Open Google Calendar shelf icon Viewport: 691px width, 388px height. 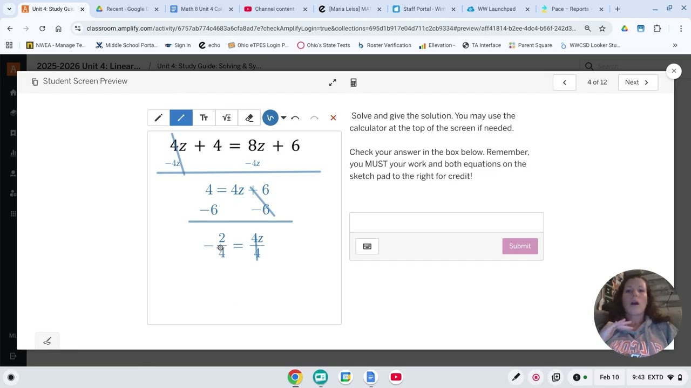345,377
